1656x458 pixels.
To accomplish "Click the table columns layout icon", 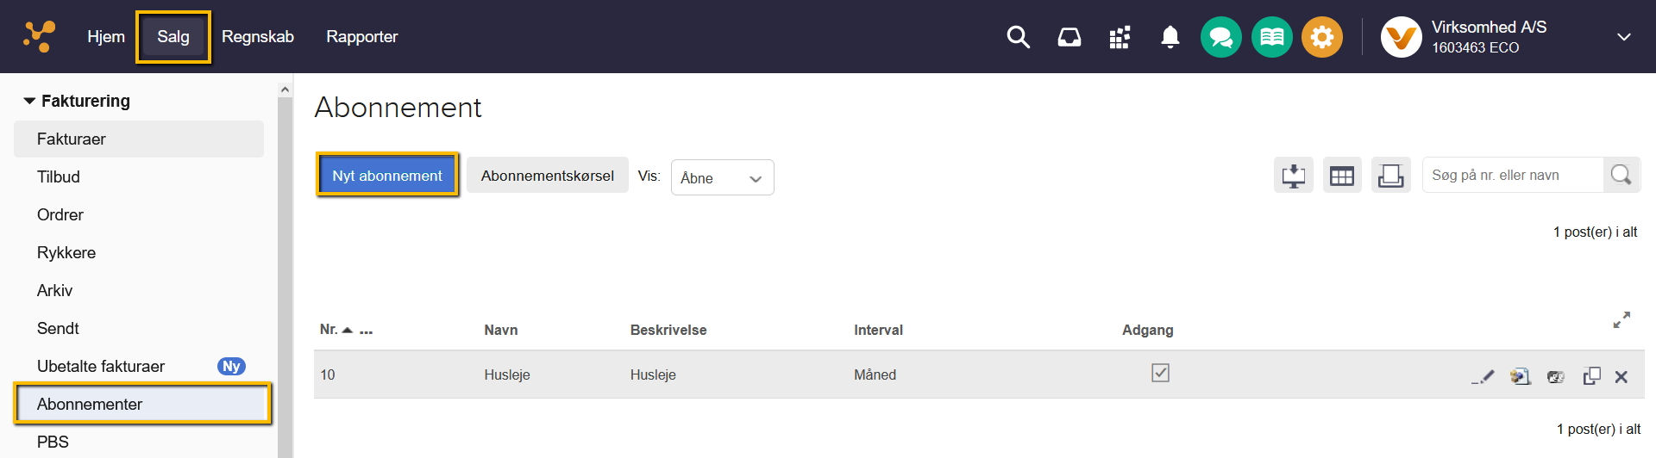I will 1342,176.
